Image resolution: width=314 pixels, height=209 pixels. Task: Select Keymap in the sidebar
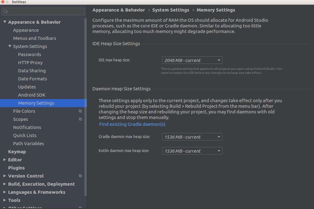17,151
